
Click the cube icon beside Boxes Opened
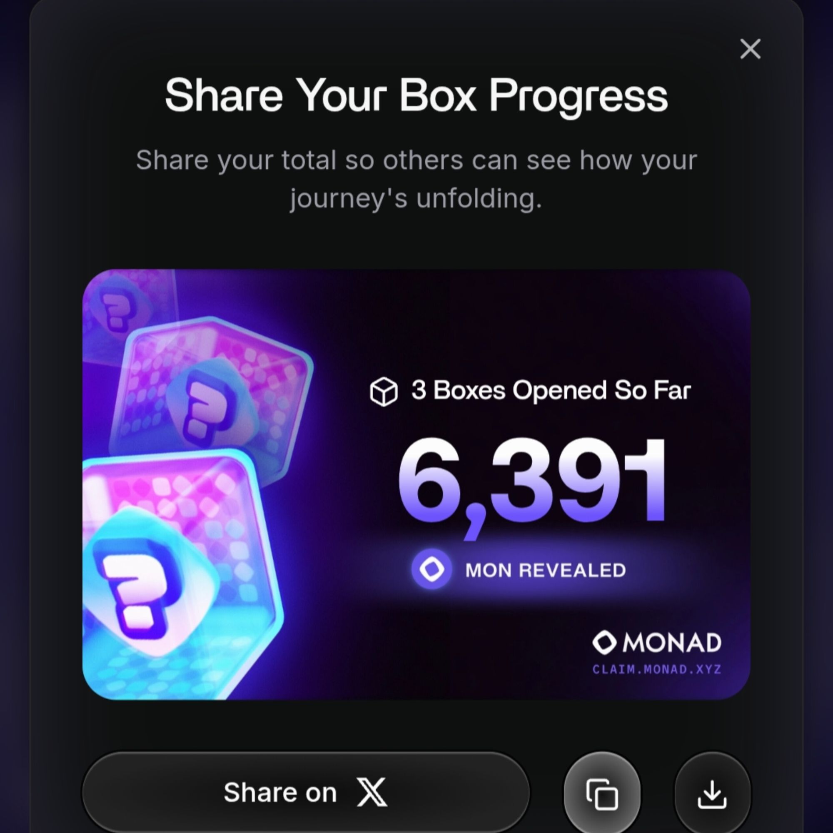click(384, 392)
